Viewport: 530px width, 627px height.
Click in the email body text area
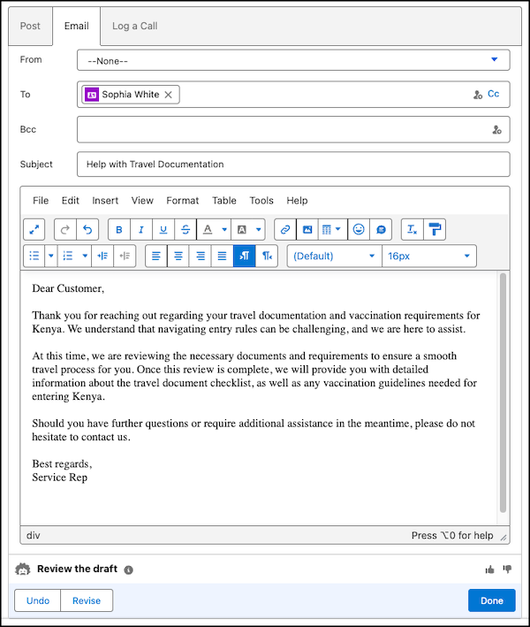[259, 398]
